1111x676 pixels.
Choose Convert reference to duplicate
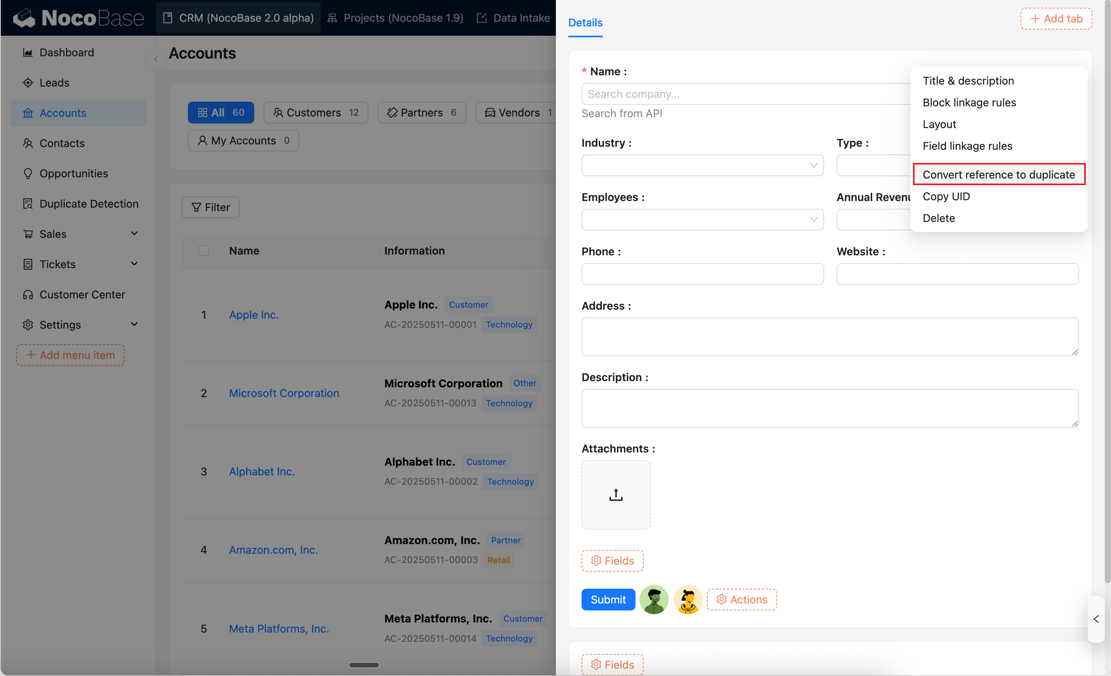(x=998, y=174)
